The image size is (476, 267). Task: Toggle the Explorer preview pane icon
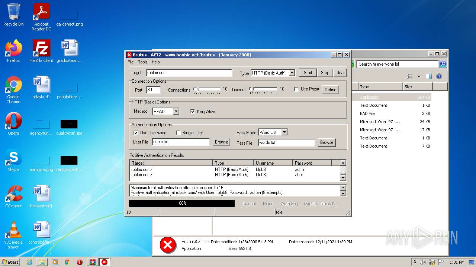(428, 76)
